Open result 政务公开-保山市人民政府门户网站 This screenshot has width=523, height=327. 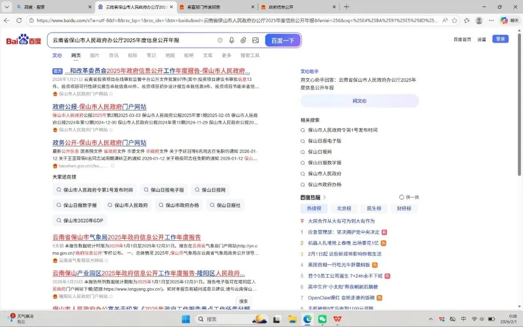pyautogui.click(x=99, y=143)
